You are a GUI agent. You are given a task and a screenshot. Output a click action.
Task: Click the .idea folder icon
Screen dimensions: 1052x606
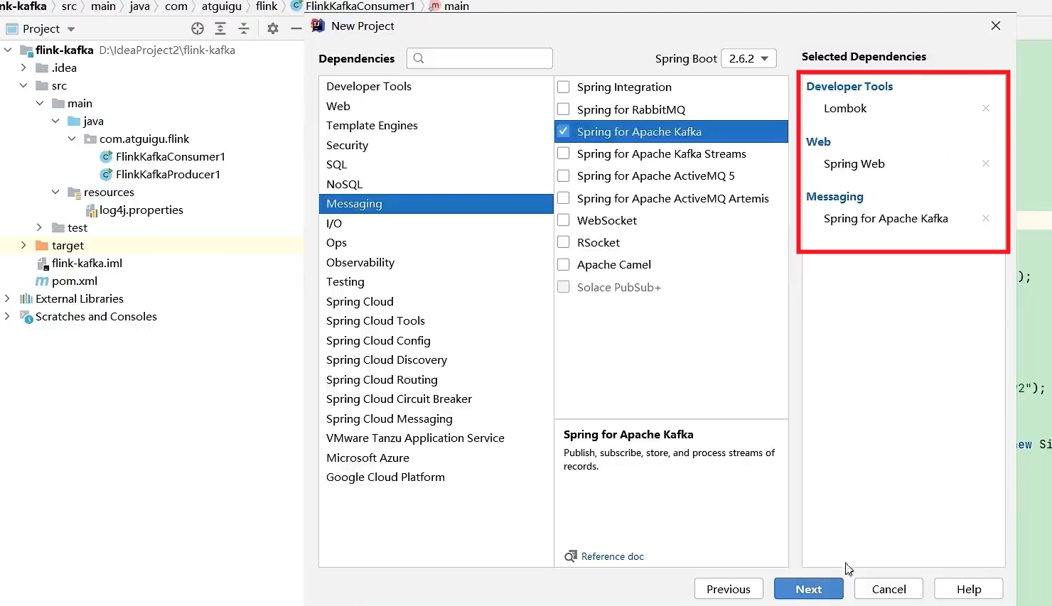[x=42, y=67]
